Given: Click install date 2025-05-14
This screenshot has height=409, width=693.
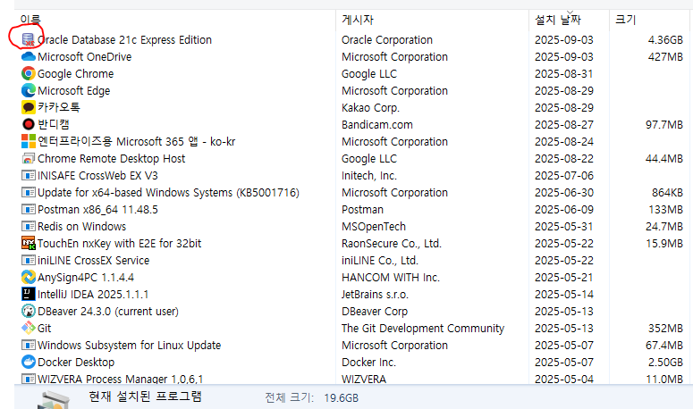Looking at the screenshot, I should [x=564, y=295].
